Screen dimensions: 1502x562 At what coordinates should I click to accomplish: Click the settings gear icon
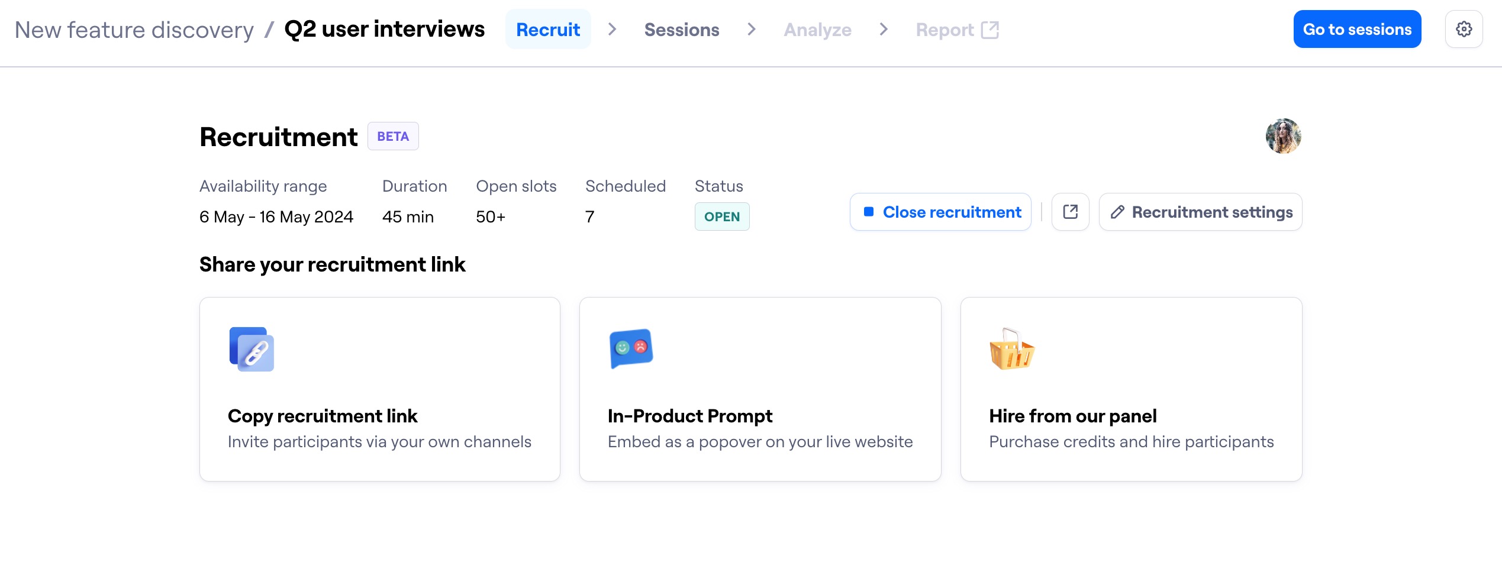[1464, 29]
